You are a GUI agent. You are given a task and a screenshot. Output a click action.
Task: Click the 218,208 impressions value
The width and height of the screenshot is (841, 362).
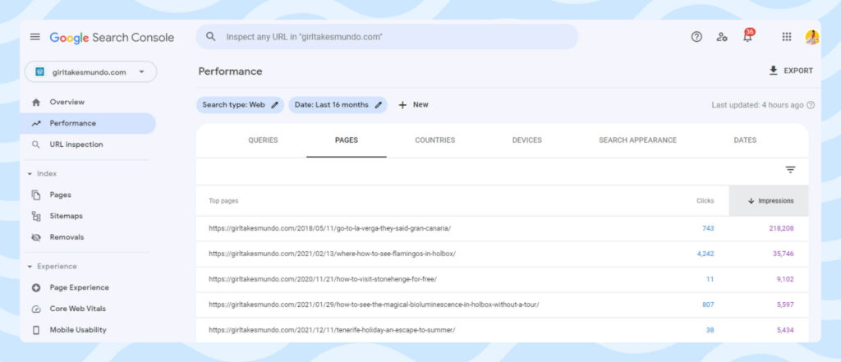click(781, 228)
